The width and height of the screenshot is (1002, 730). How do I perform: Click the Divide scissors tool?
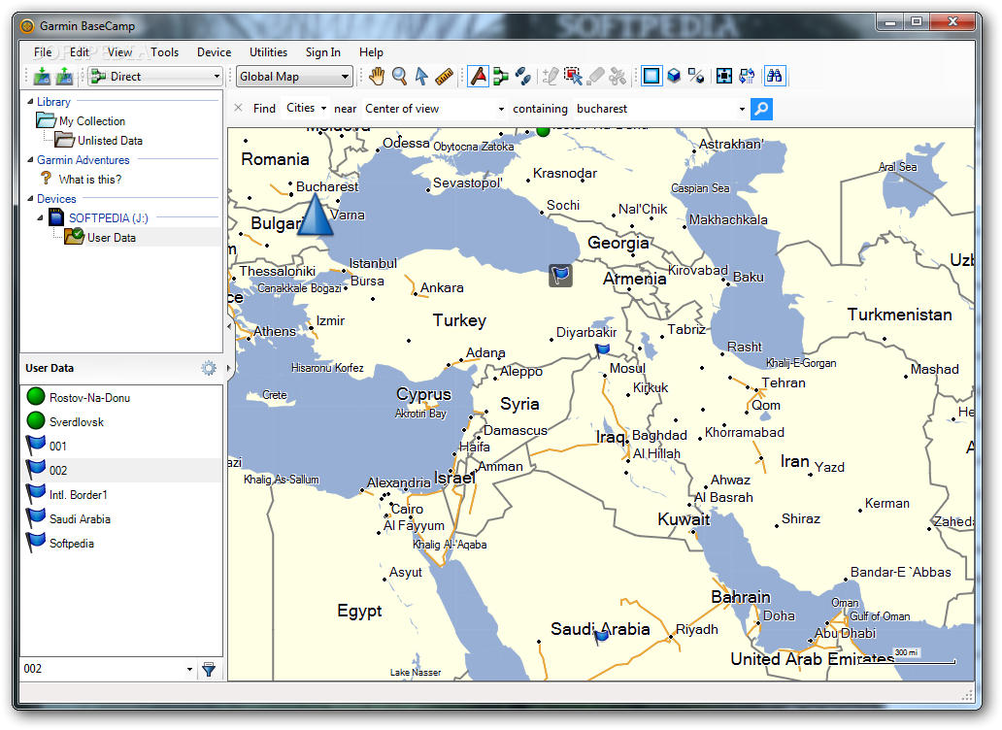point(618,76)
